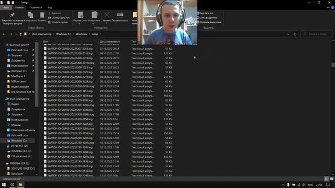335x188 pixels.
Task: Select file LAPTOP-JOFCUFK0-20221208-2016.log
Action: click(x=70, y=53)
